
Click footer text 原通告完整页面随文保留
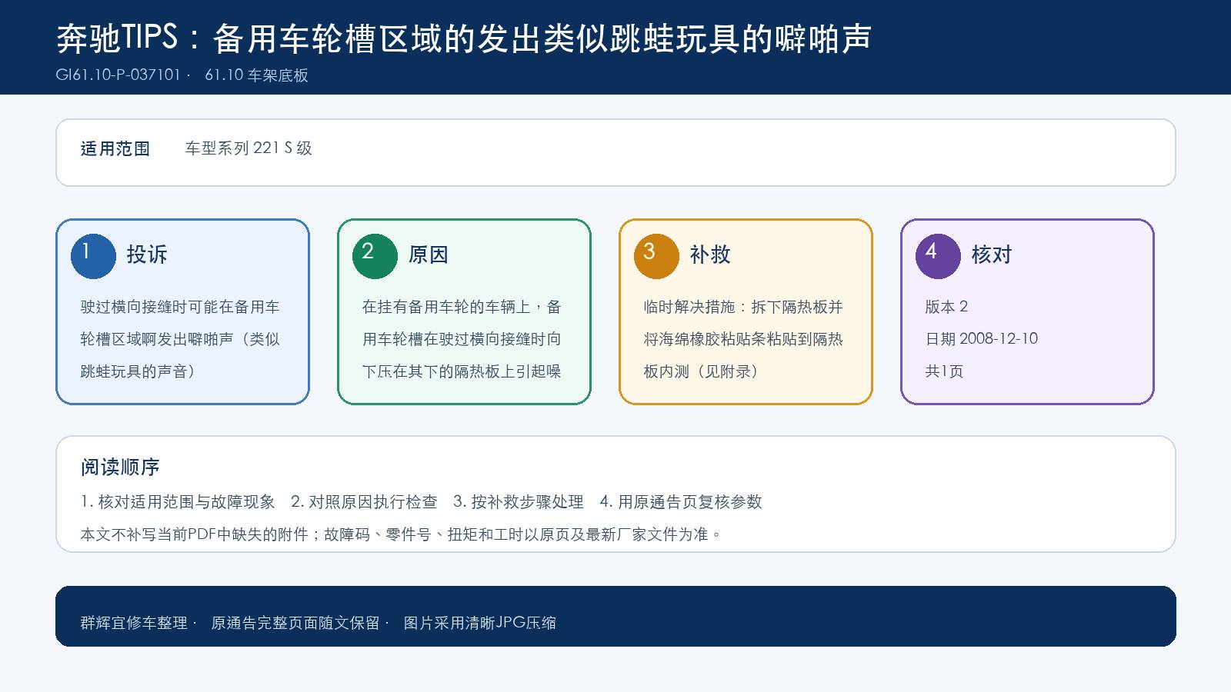coord(295,623)
